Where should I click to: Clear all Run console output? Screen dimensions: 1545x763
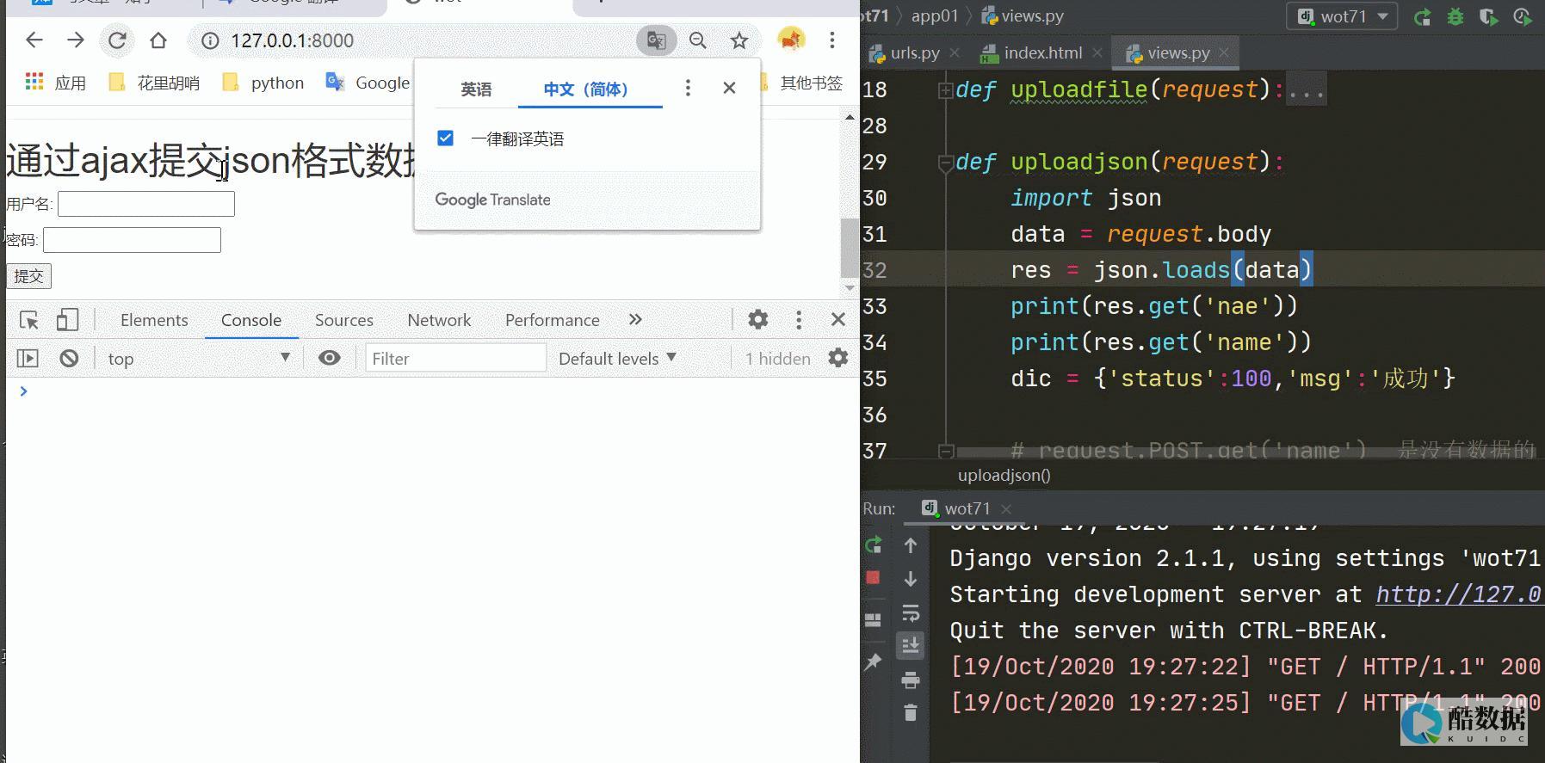coord(911,713)
